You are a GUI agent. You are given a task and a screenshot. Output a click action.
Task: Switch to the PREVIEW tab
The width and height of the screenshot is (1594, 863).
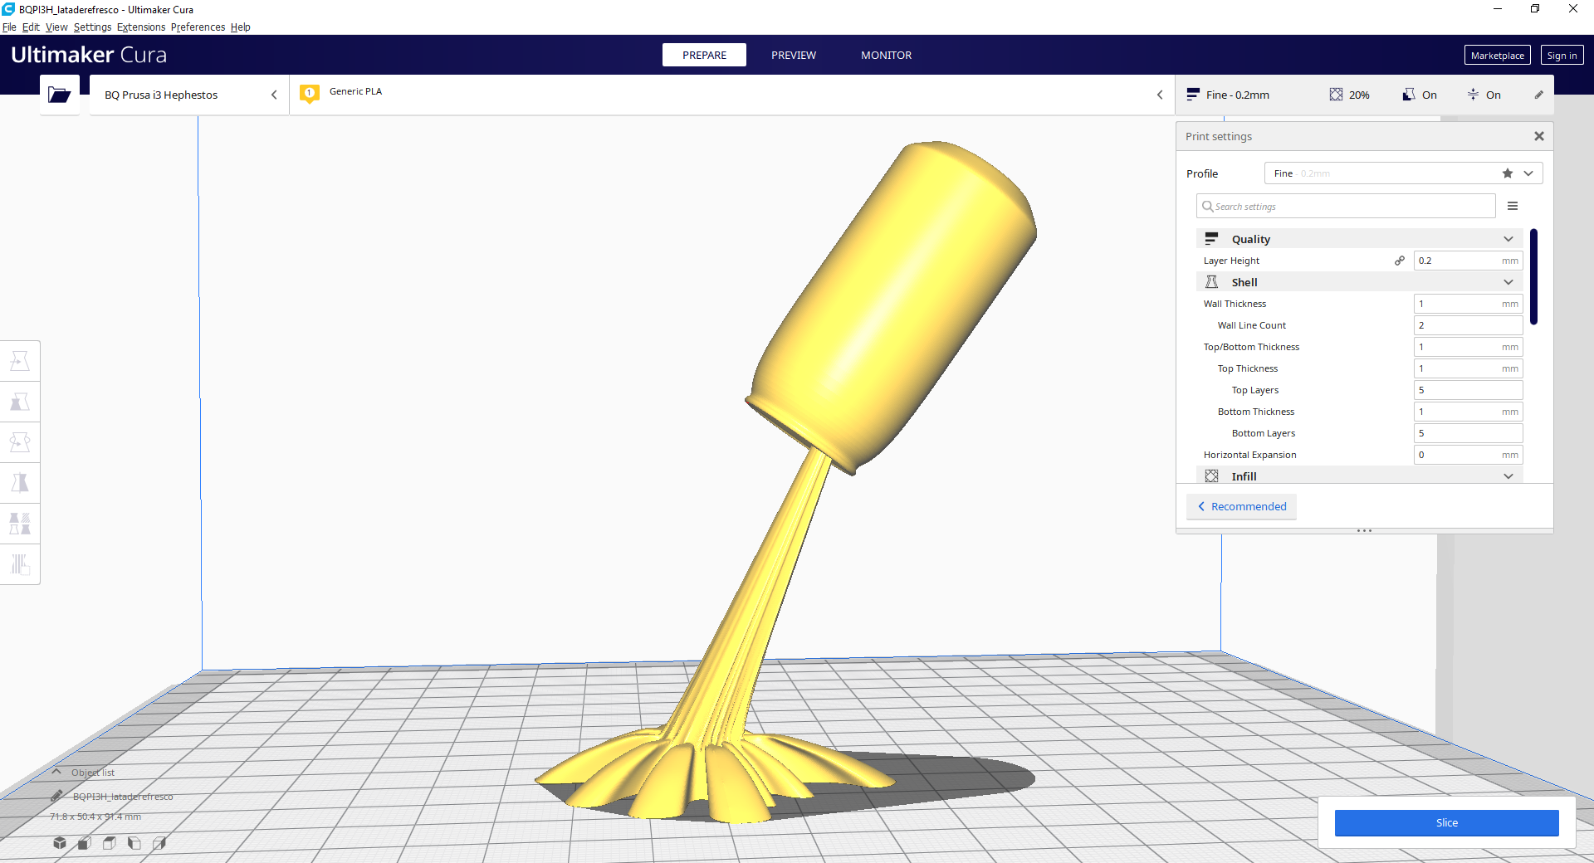793,55
